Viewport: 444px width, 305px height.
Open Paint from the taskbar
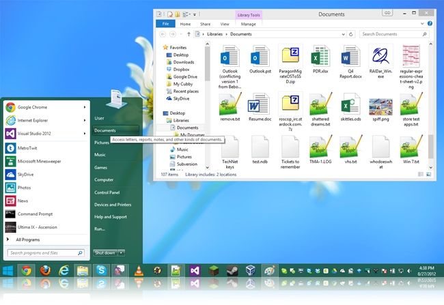(269, 271)
